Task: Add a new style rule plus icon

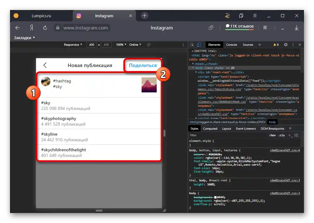Action: pos(290,135)
